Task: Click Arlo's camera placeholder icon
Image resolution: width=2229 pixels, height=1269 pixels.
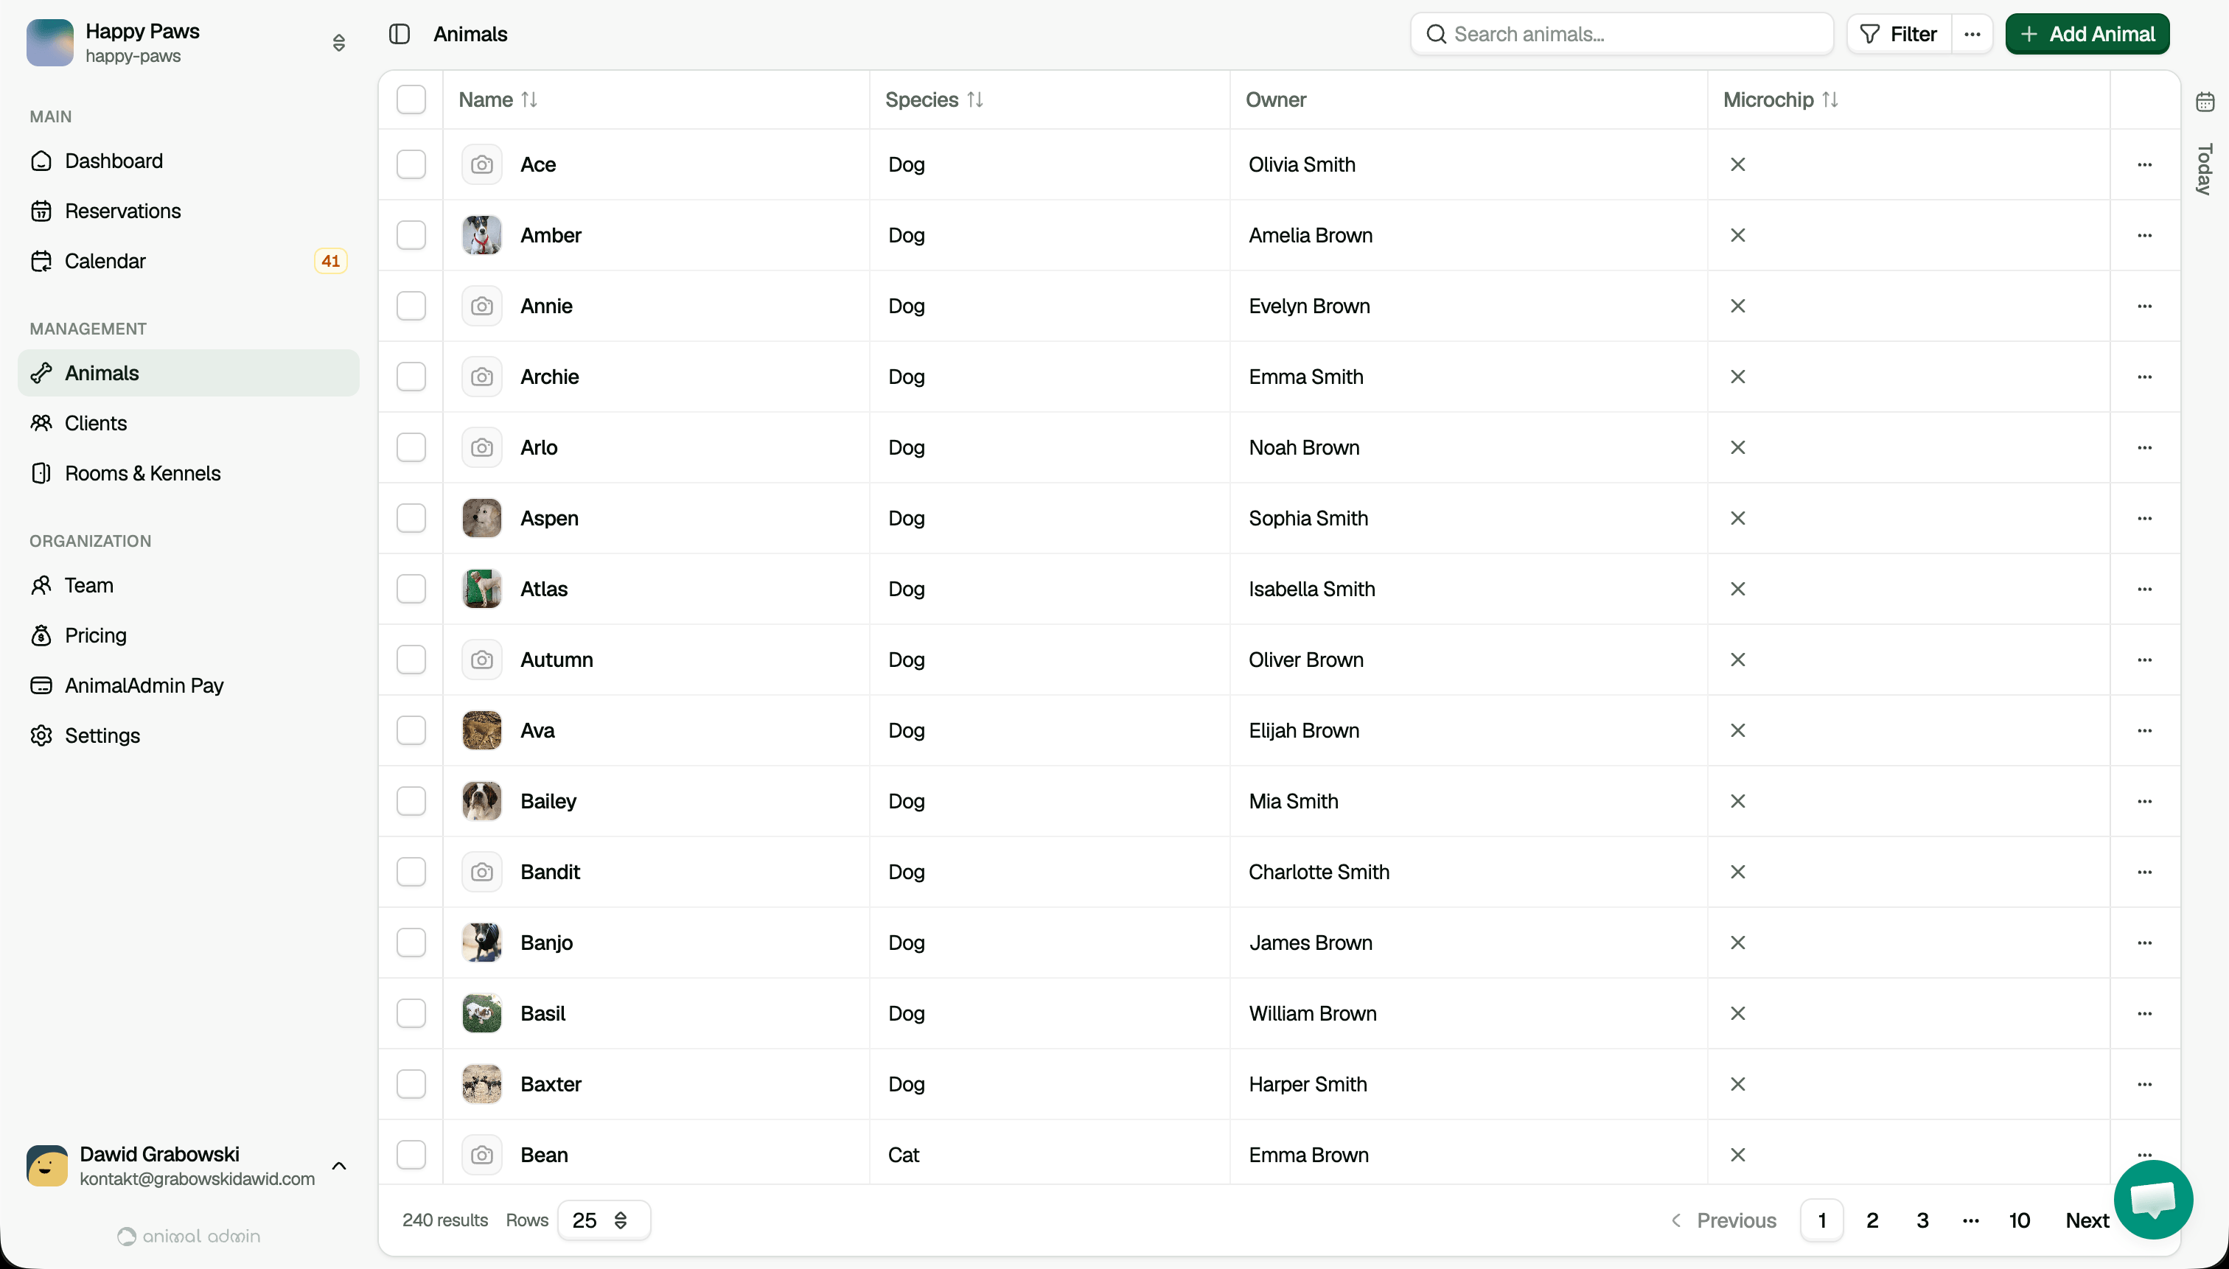Action: [482, 448]
